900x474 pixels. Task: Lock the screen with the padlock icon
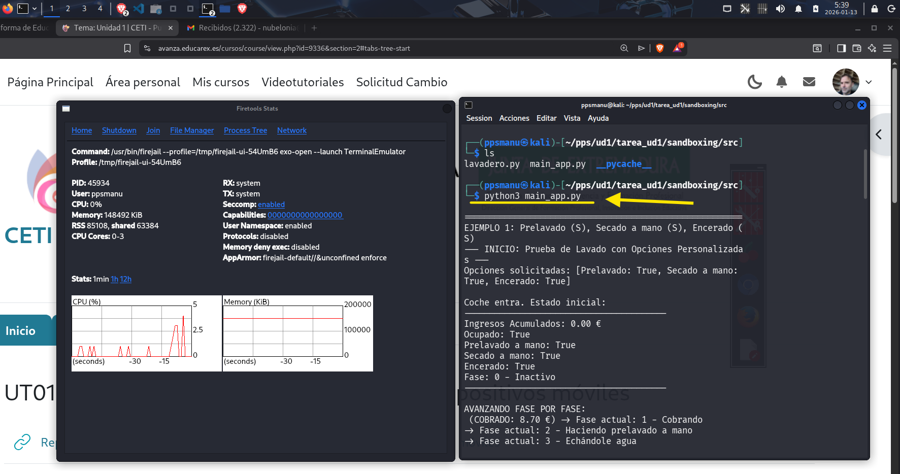[874, 9]
